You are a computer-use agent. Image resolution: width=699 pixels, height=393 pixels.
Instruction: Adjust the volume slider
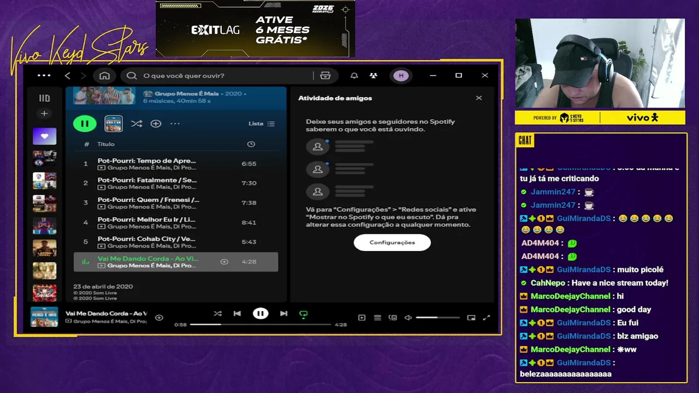437,318
